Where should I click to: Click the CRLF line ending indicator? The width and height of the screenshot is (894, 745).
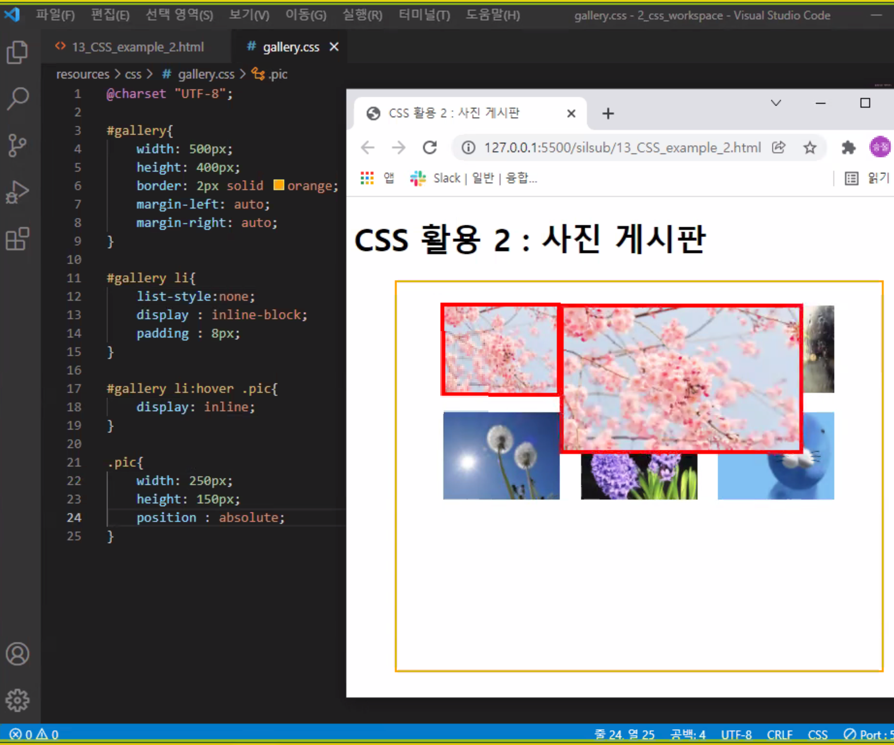pos(779,735)
